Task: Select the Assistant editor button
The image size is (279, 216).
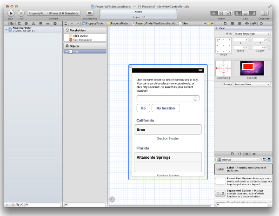Action: point(221,13)
